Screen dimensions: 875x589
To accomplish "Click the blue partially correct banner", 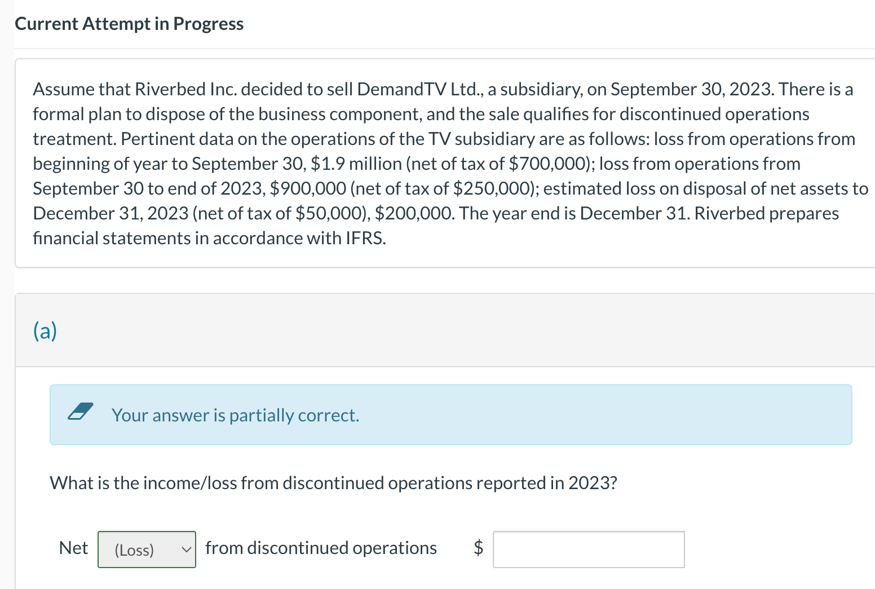I will [450, 415].
